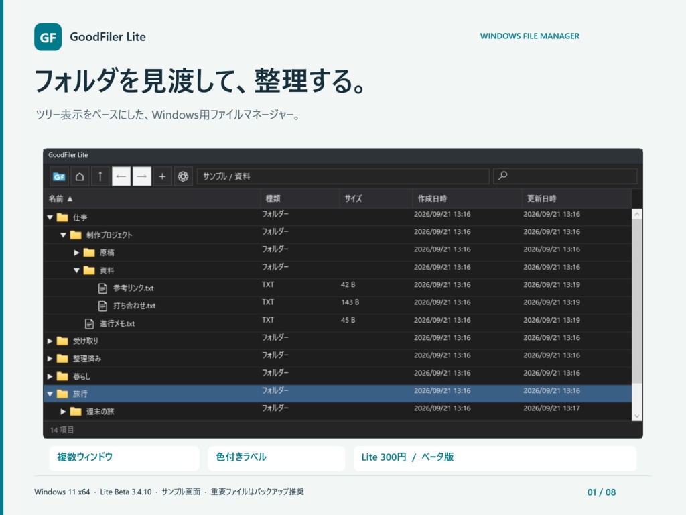Click the 暮らし folder icon

(x=62, y=376)
